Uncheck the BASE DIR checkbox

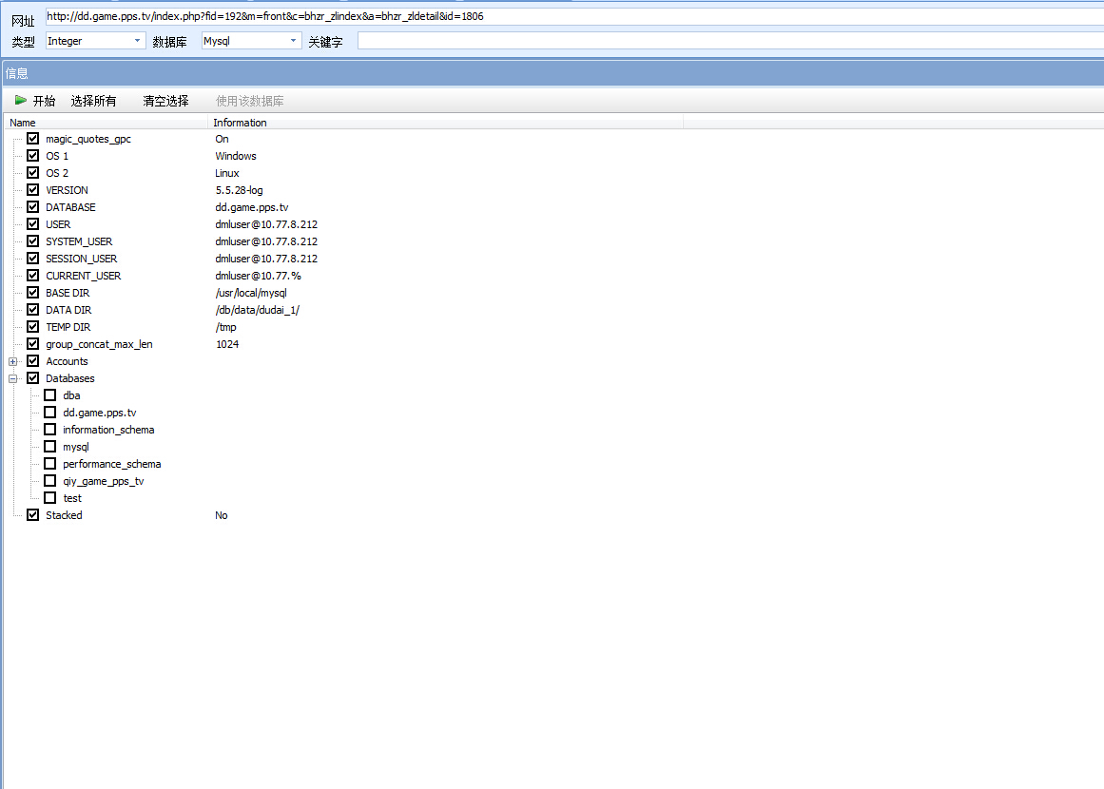pyautogui.click(x=33, y=292)
